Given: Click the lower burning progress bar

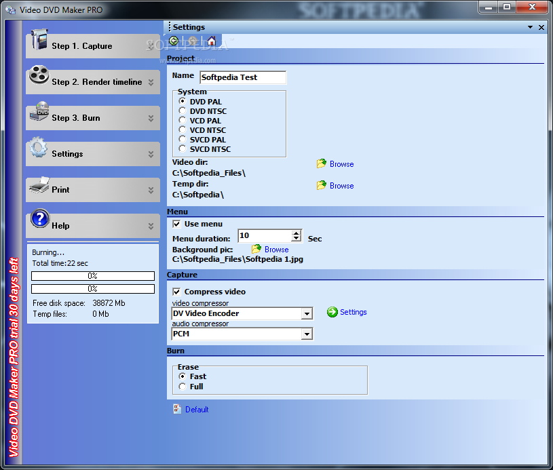Looking at the screenshot, I should pyautogui.click(x=93, y=289).
